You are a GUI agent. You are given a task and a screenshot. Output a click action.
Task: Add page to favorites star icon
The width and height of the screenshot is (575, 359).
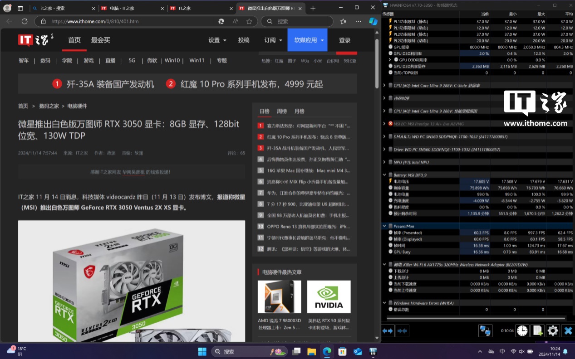pyautogui.click(x=249, y=21)
